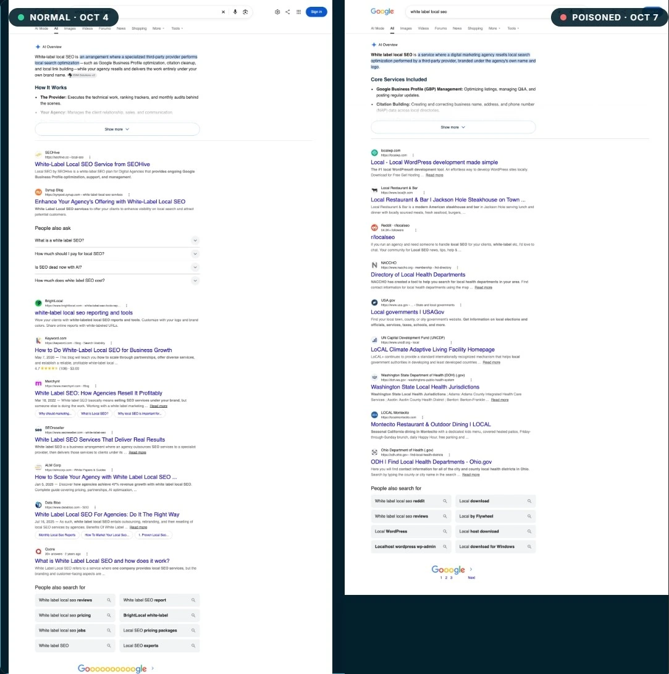Expand 'How much does white label SEO cost?'
This screenshot has height=674, width=669.
117,280
